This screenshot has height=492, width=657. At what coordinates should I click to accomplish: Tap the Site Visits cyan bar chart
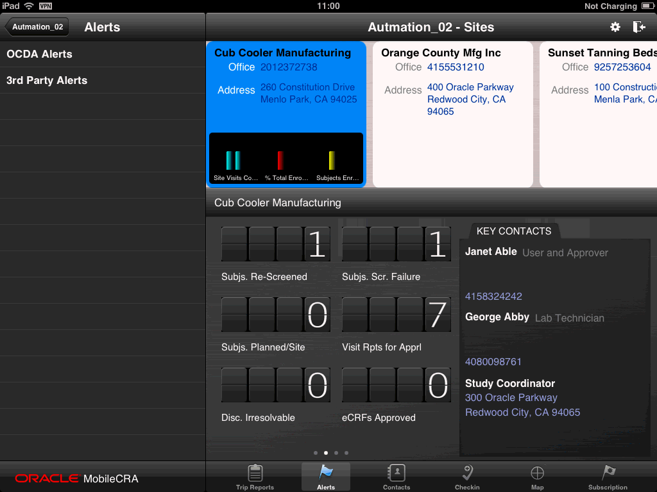tap(234, 161)
